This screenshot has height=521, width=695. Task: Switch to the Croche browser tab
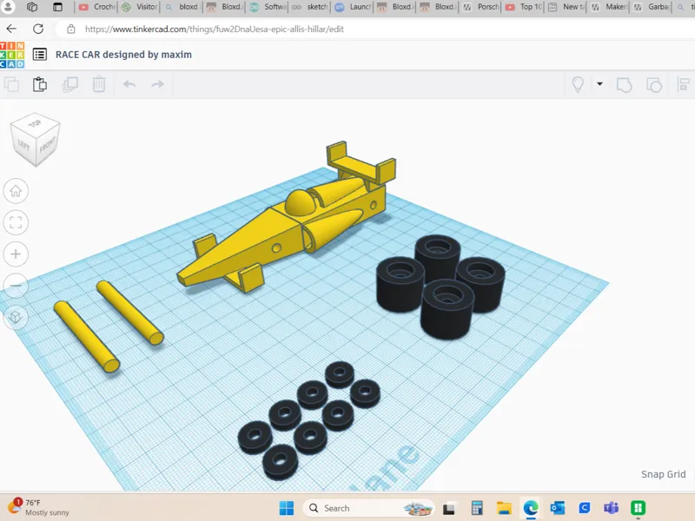pos(97,7)
